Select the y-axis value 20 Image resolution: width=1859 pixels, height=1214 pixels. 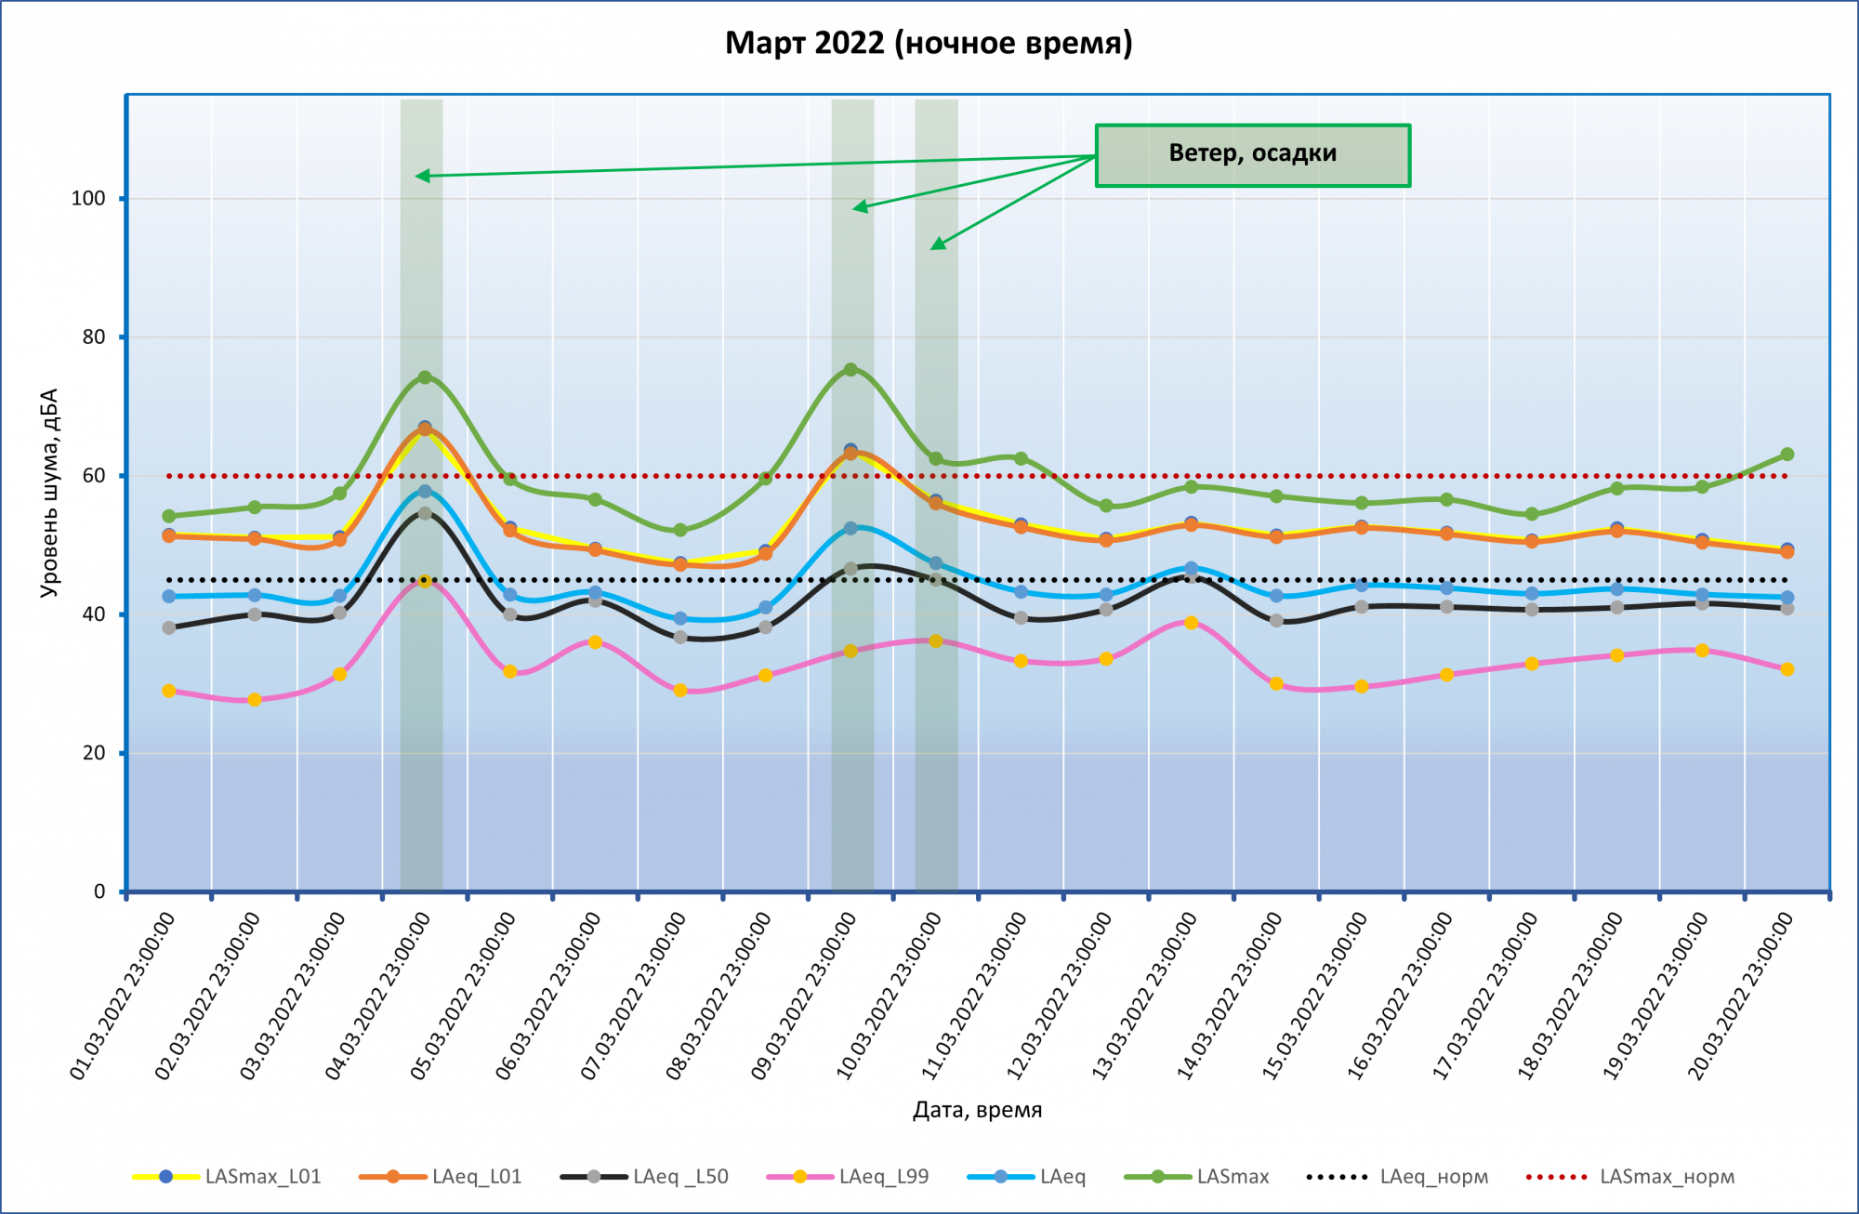94,753
